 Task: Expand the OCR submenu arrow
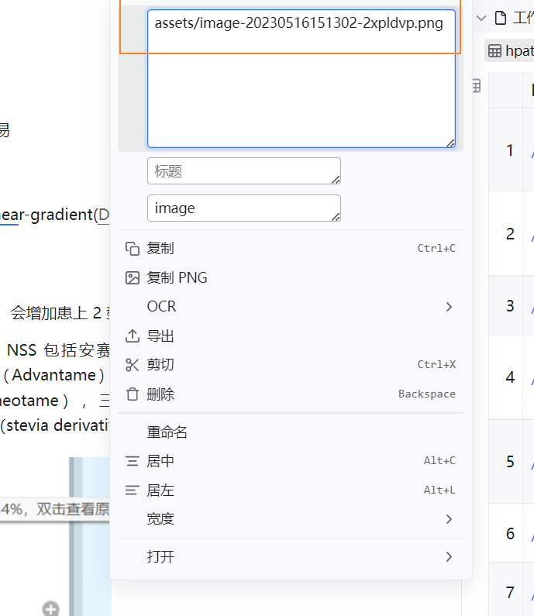449,307
